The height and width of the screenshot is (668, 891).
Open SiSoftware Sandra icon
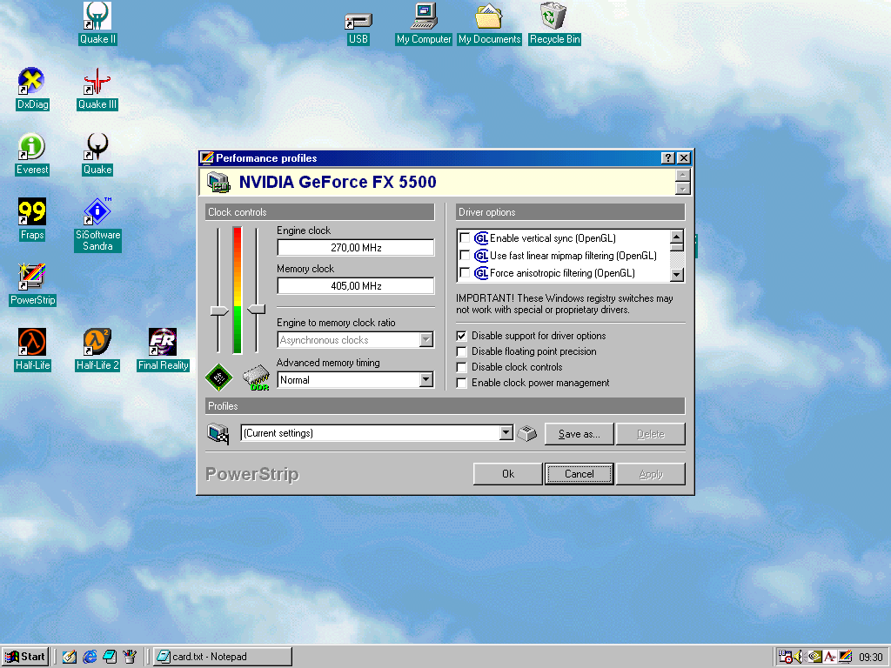click(97, 212)
